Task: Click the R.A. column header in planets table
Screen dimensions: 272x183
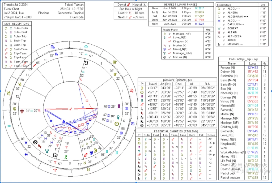Action: 207,83
